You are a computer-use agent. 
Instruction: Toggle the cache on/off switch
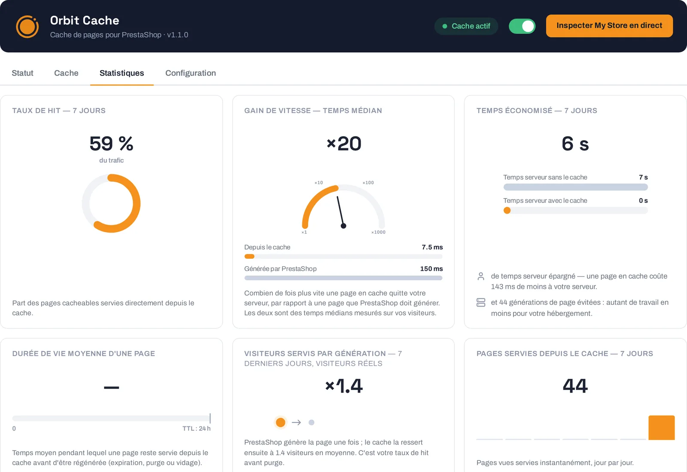[522, 26]
